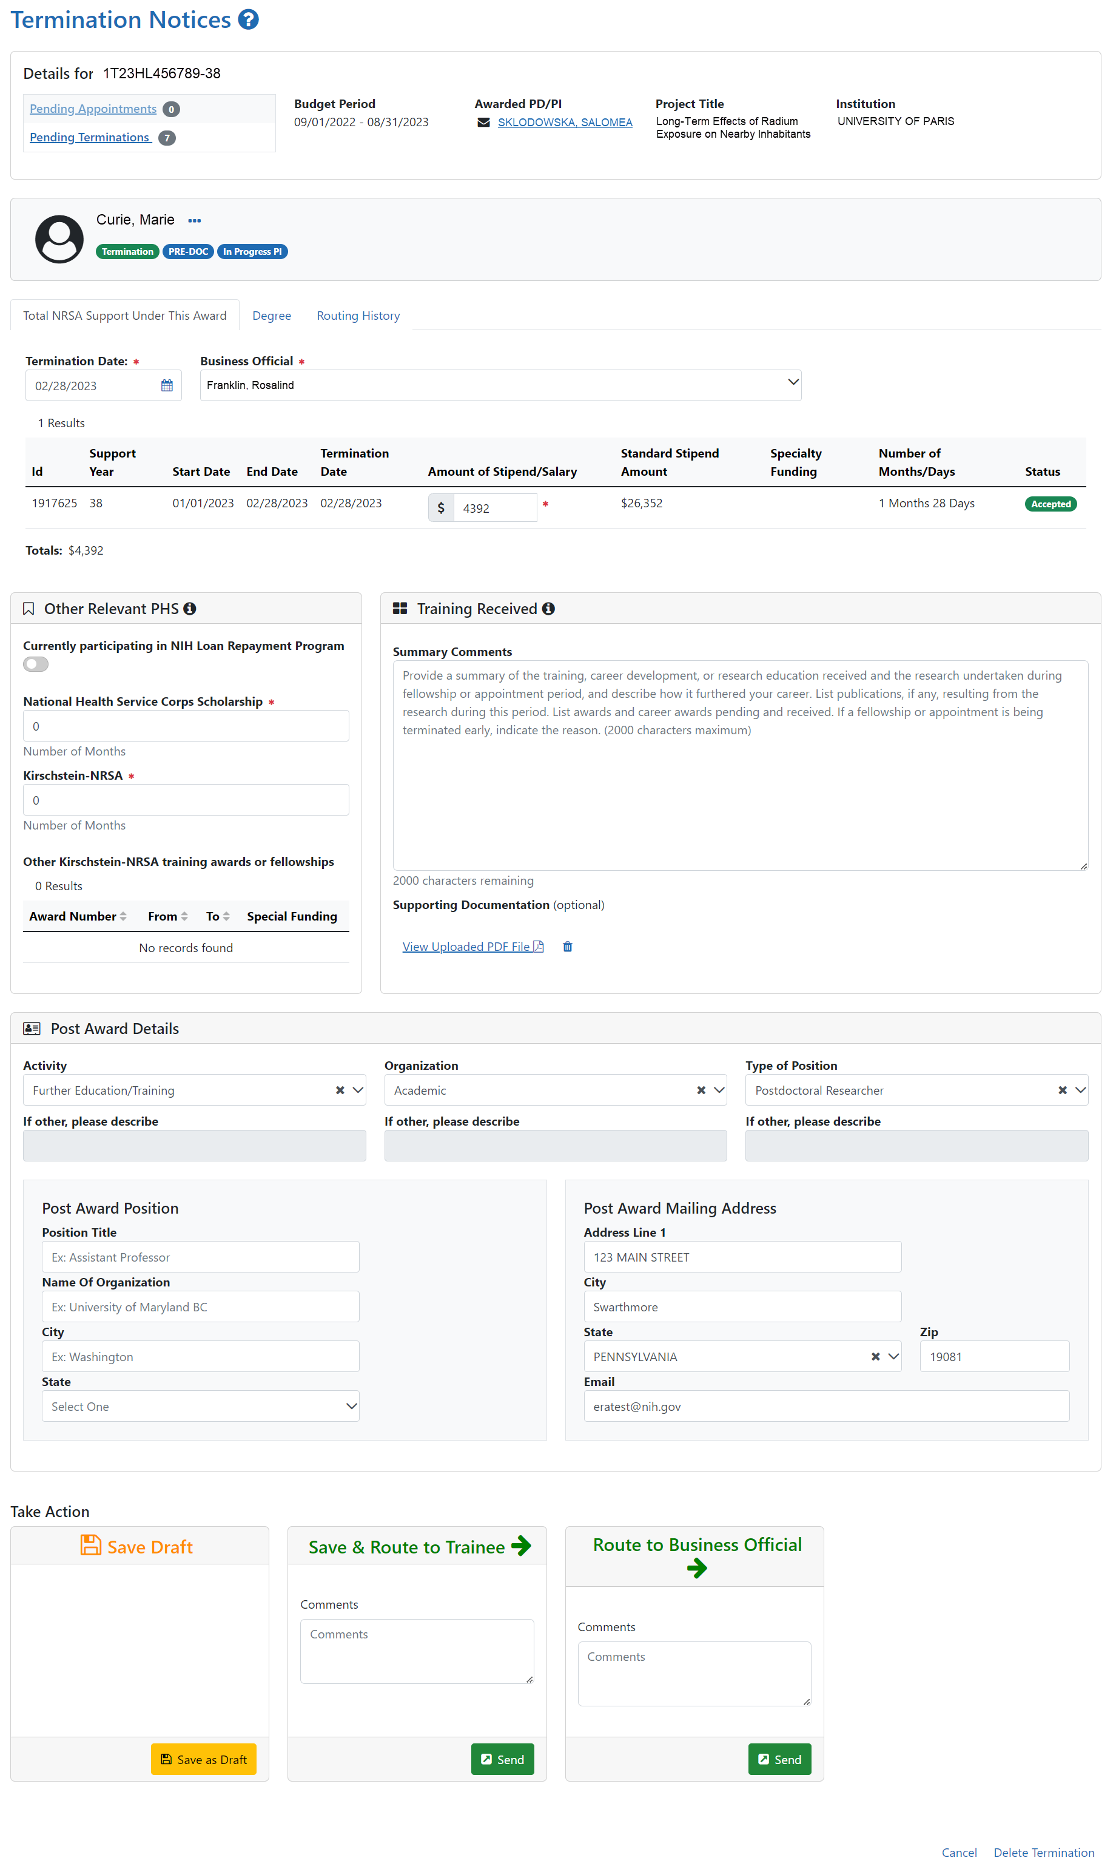
Task: Click the Other Relevant PHS info icon
Action: (x=189, y=609)
